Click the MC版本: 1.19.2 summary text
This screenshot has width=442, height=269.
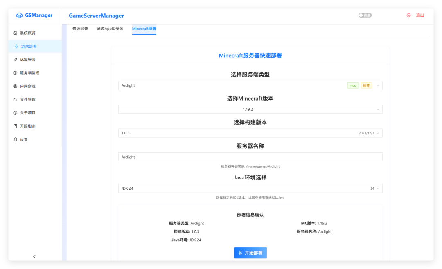[x=314, y=223]
